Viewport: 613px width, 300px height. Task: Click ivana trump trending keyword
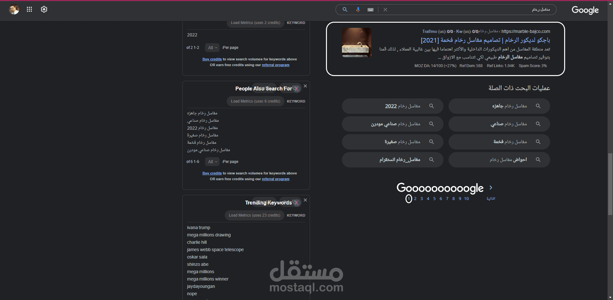(x=199, y=227)
